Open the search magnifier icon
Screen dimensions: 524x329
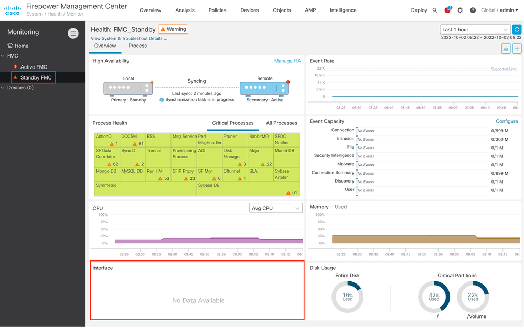[435, 10]
